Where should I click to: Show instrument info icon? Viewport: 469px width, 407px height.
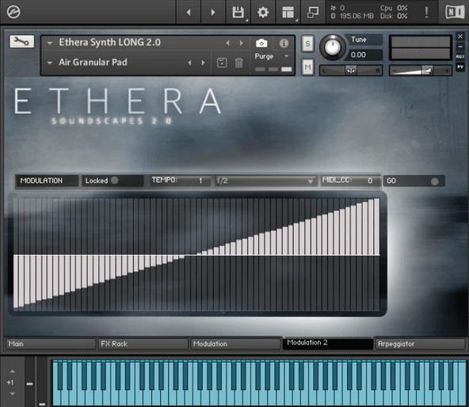coord(284,44)
